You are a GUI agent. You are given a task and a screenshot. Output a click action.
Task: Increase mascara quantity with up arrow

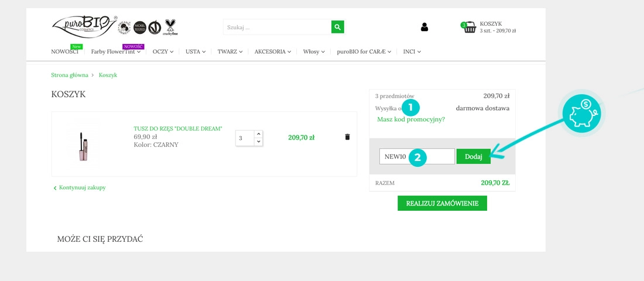coord(258,134)
